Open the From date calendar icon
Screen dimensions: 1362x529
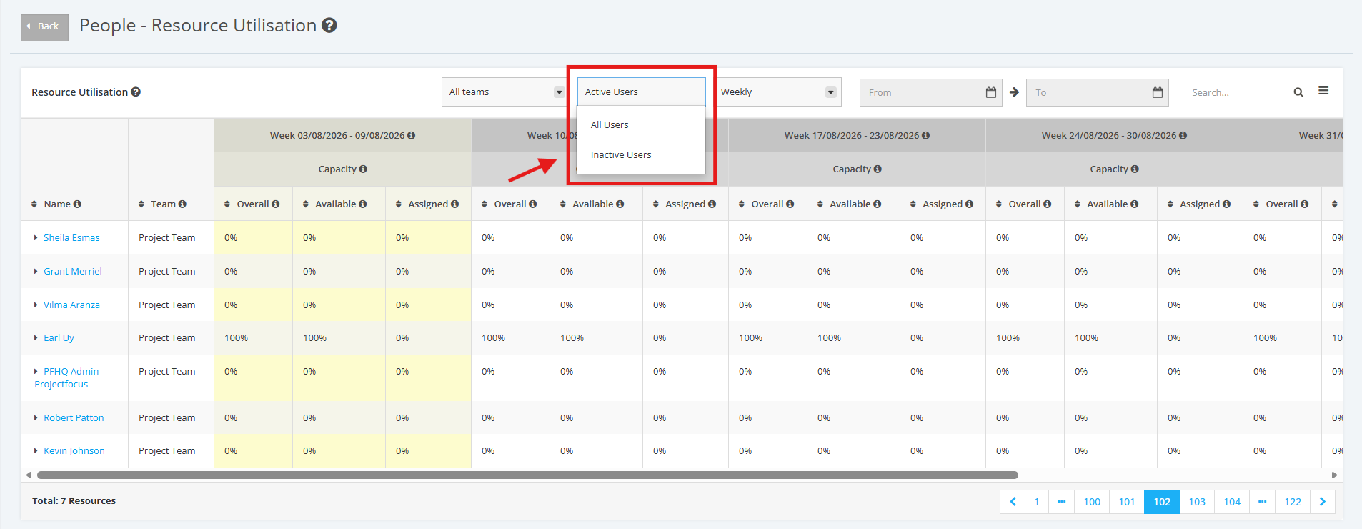pyautogui.click(x=991, y=92)
